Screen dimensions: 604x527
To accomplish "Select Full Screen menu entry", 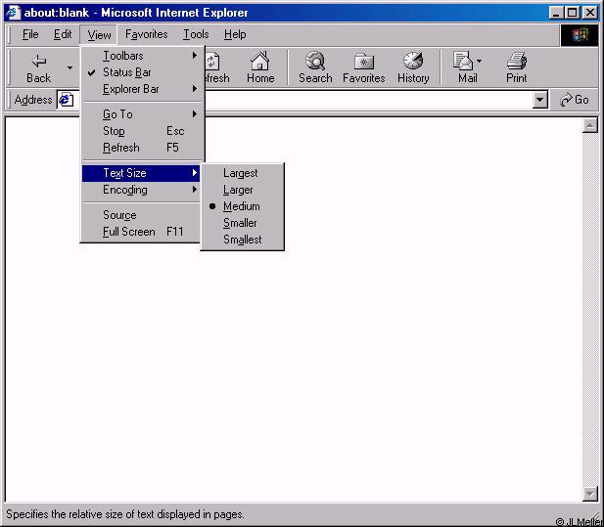I will (x=129, y=232).
